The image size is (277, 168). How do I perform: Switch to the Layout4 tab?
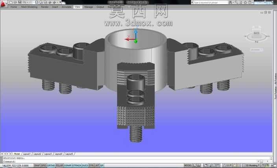59,154
